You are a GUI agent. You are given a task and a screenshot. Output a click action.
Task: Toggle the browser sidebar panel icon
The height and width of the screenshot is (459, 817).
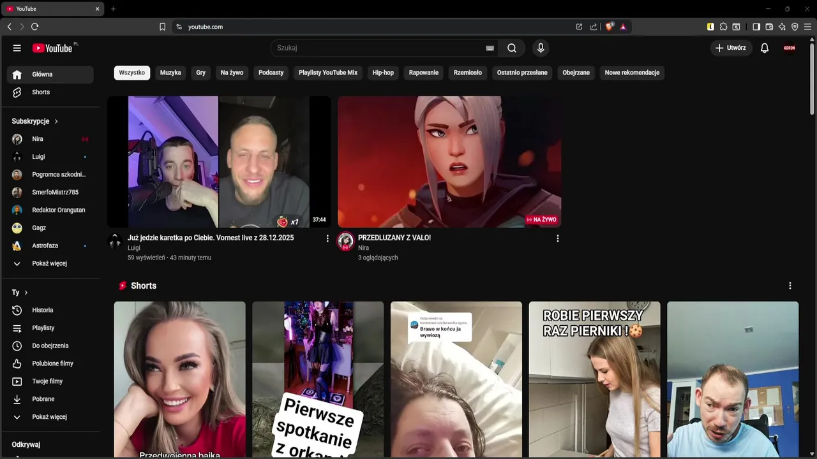tap(756, 27)
